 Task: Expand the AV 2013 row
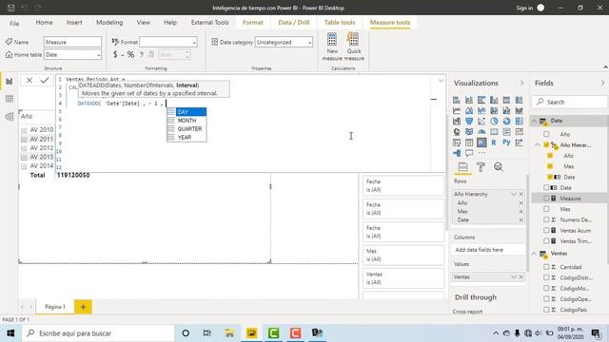point(24,157)
